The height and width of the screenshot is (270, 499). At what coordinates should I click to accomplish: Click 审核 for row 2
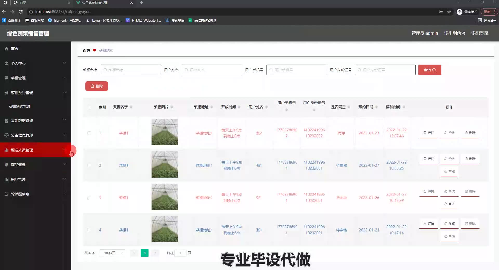[449, 172]
